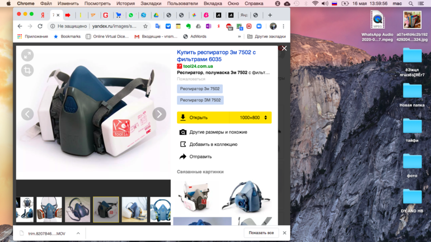Open the first related respirator picture
Viewport: 431px width, 242px height.
(195, 196)
